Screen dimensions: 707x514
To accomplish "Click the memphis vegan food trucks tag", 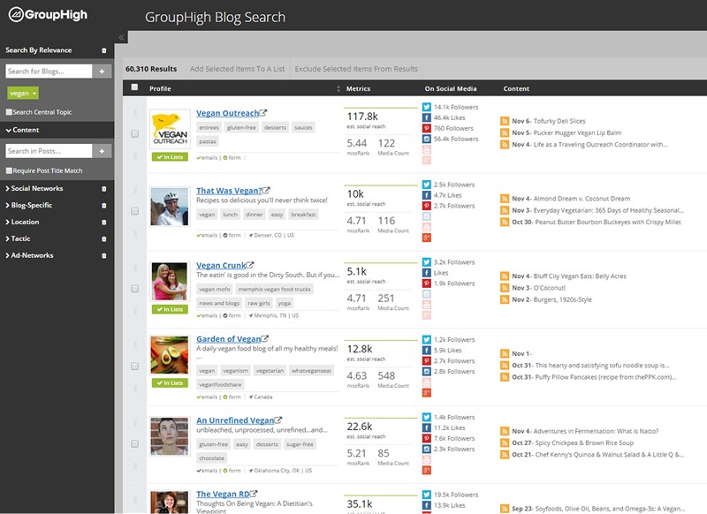I will 274,289.
